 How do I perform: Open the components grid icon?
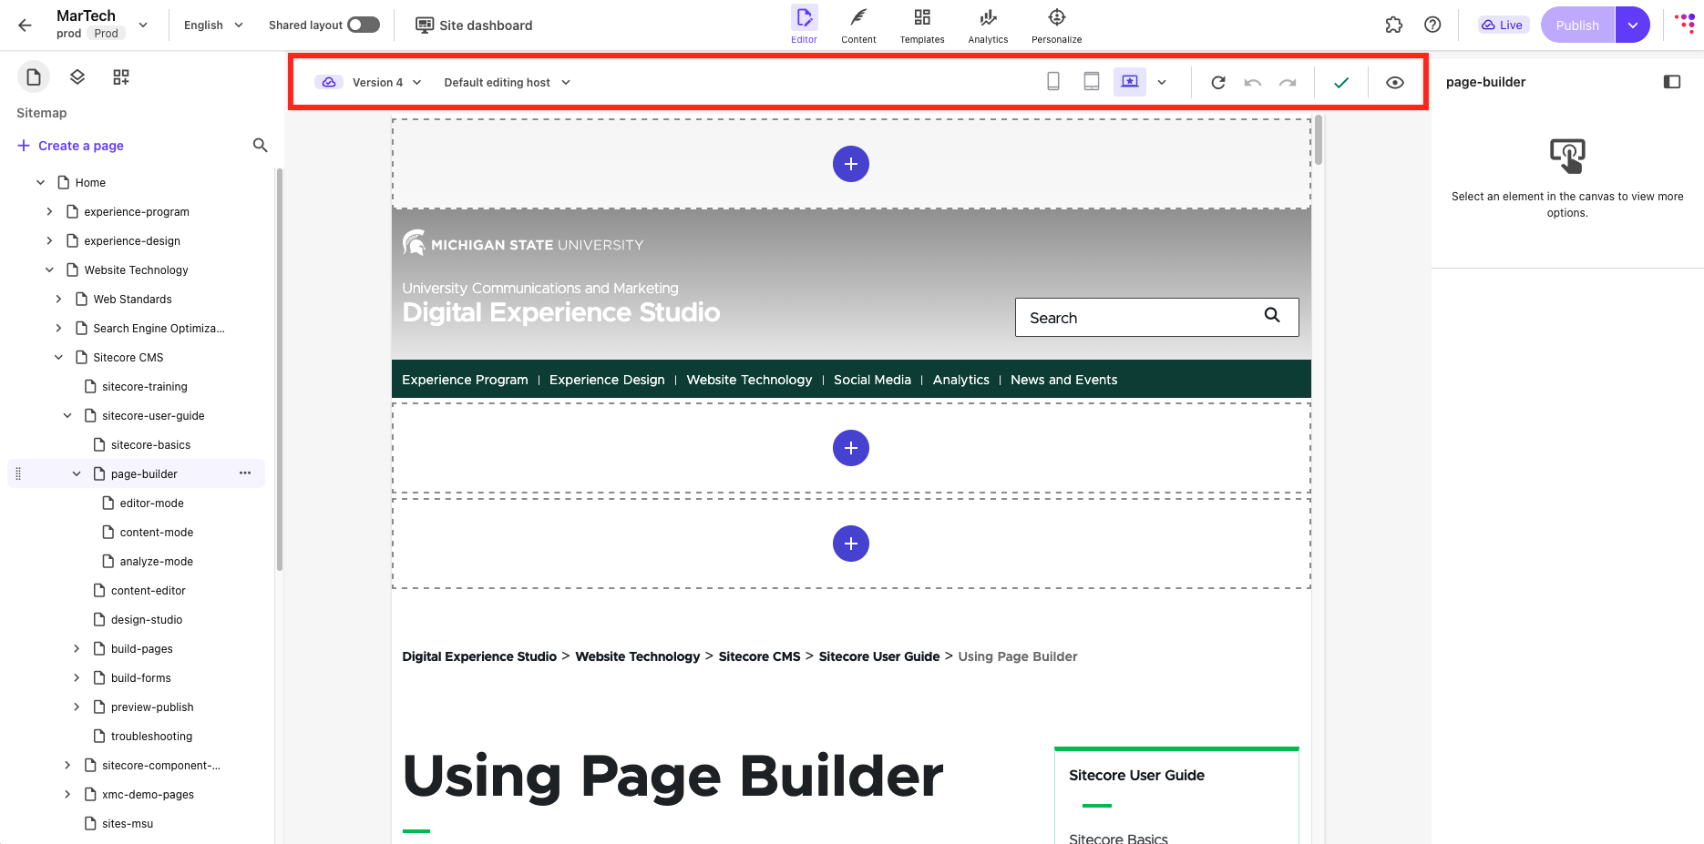point(121,77)
